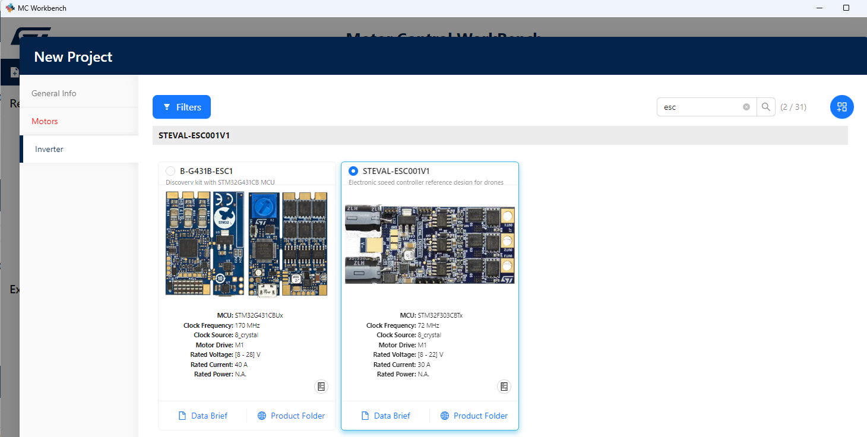Image resolution: width=867 pixels, height=437 pixels.
Task: Select the Inverter section
Action: click(x=48, y=149)
